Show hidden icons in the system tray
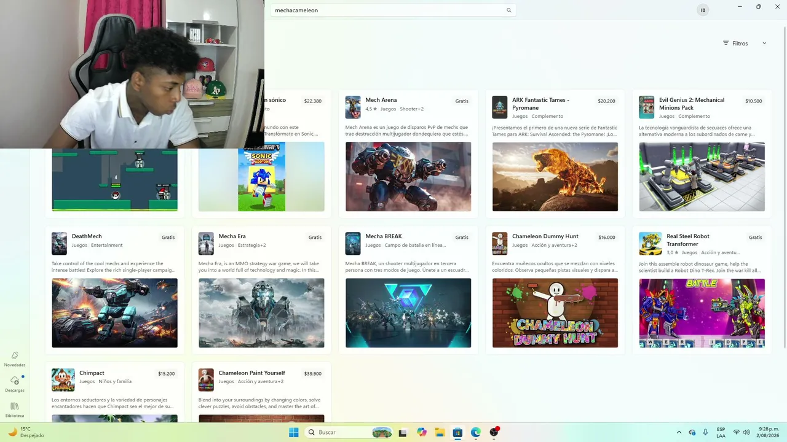This screenshot has width=787, height=442. (x=679, y=432)
